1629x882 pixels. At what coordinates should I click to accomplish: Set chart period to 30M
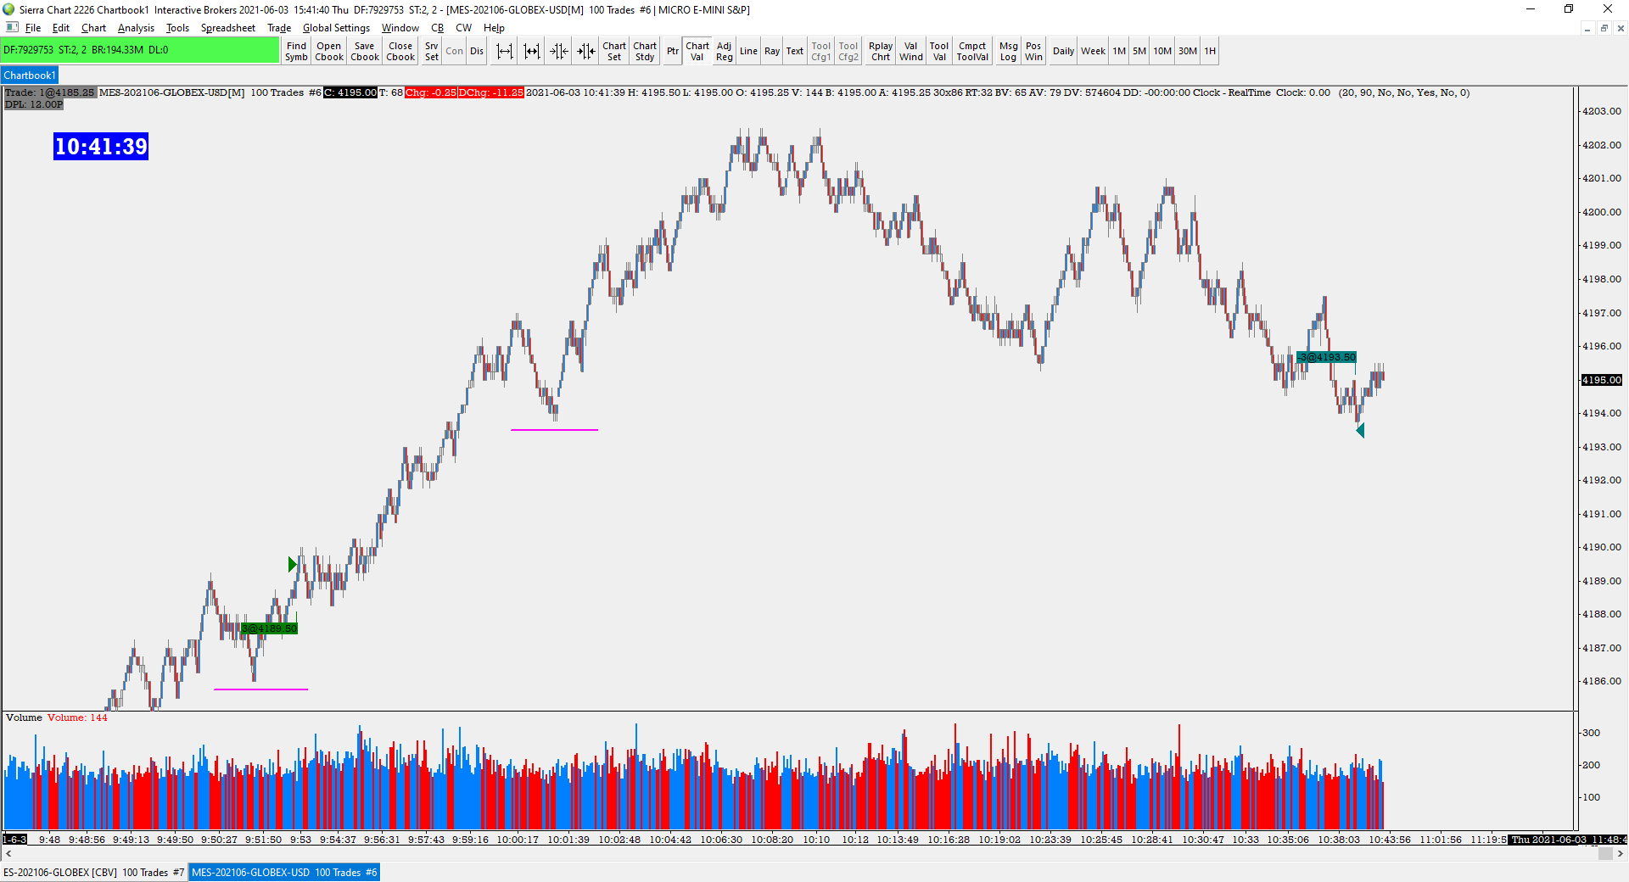click(x=1188, y=51)
